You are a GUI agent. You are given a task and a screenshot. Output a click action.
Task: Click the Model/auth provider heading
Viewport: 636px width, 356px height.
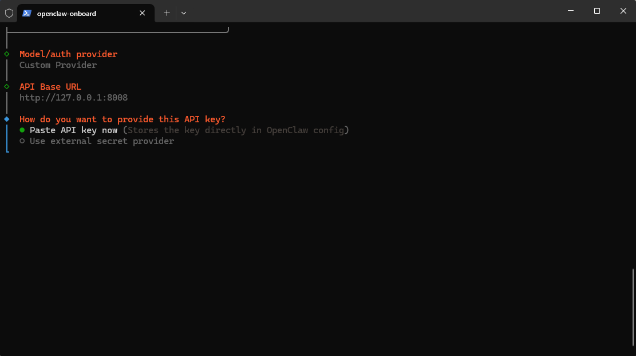click(x=68, y=54)
